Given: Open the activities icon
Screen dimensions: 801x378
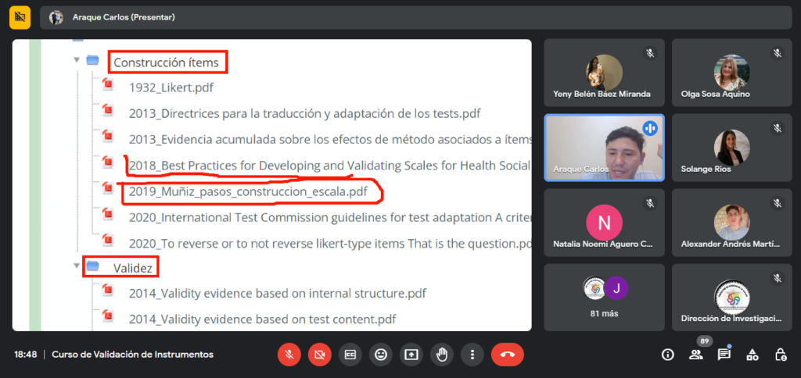Looking at the screenshot, I should point(752,355).
